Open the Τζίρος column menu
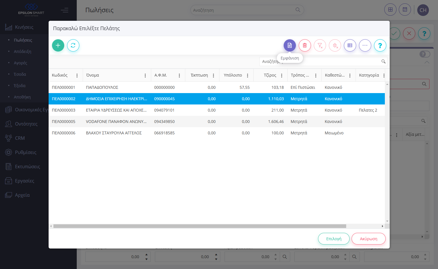The width and height of the screenshot is (438, 269). click(x=282, y=75)
